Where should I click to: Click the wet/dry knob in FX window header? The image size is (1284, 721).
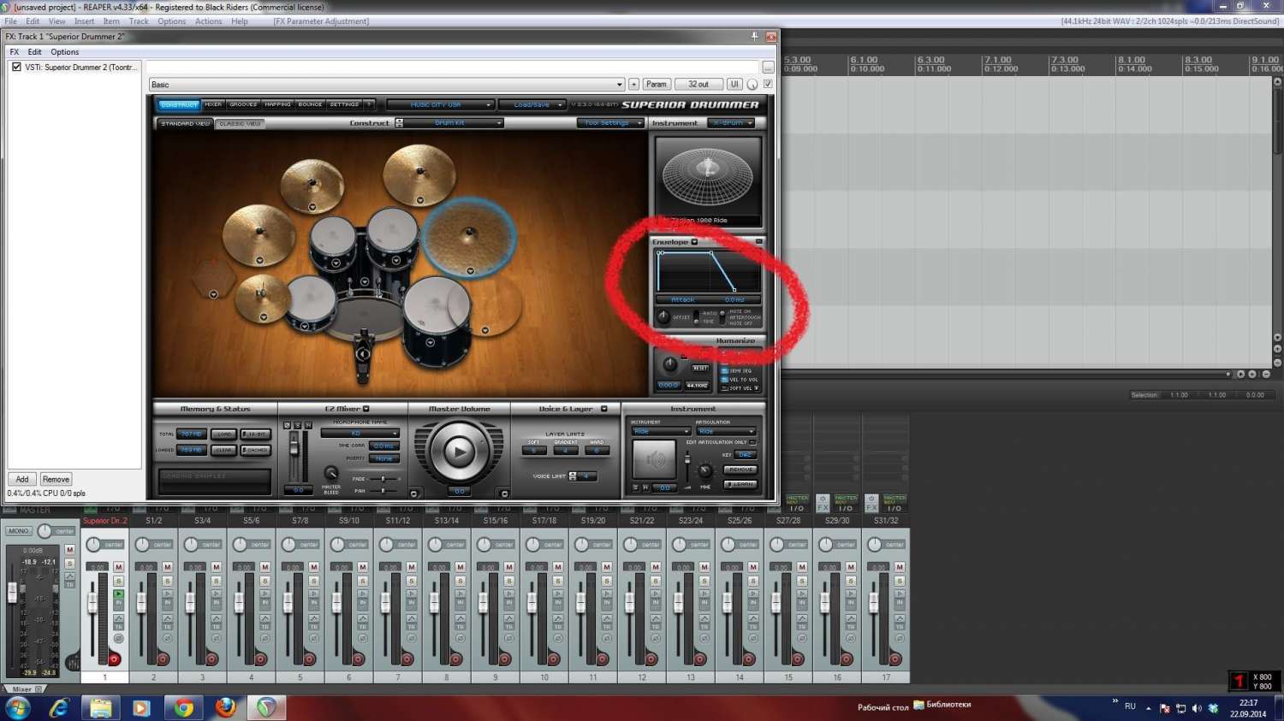[752, 84]
